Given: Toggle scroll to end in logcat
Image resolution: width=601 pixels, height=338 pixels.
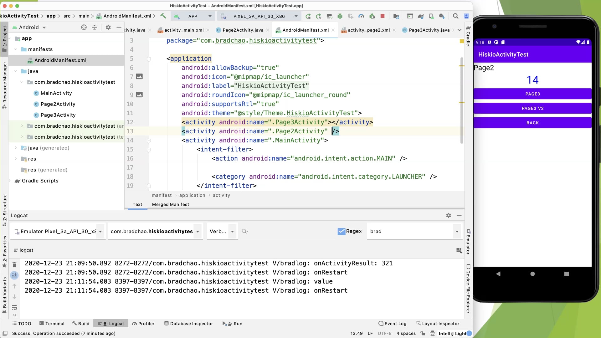Looking at the screenshot, I should [x=14, y=275].
